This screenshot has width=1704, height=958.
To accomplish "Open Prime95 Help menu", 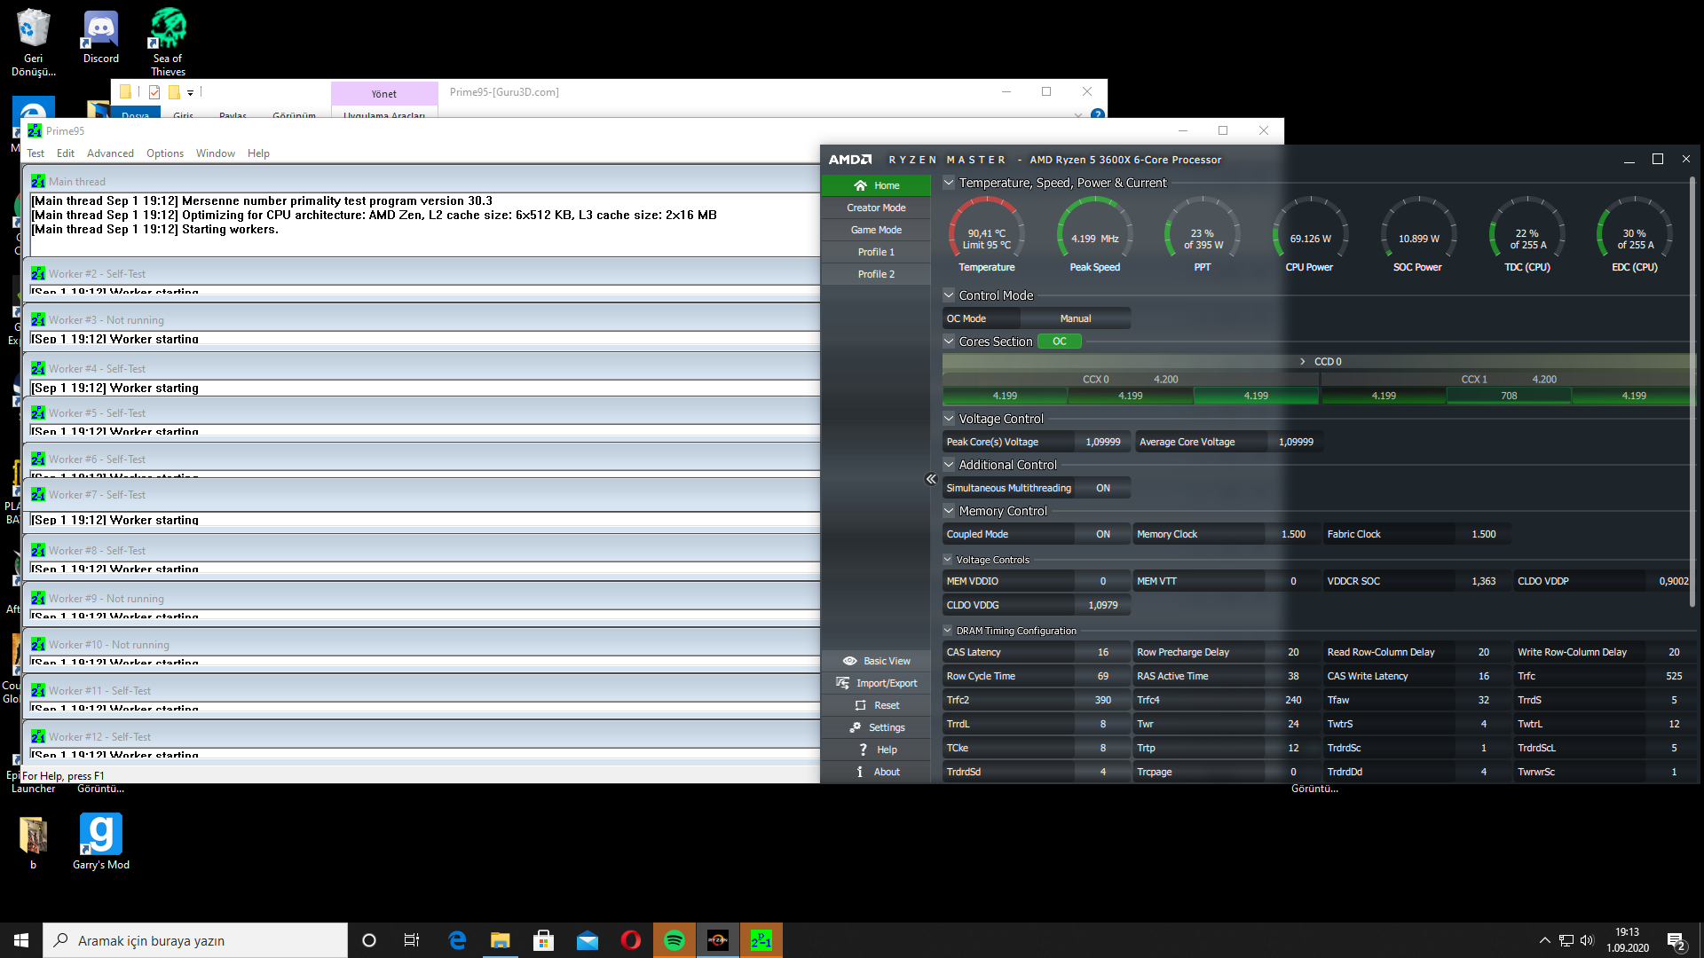I will point(258,153).
